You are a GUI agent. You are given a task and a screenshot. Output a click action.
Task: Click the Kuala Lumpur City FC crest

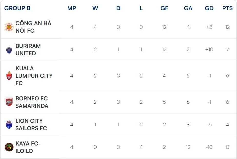[9, 76]
